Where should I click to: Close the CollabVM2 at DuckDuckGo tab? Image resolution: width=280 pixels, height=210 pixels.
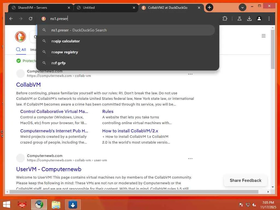(199, 8)
